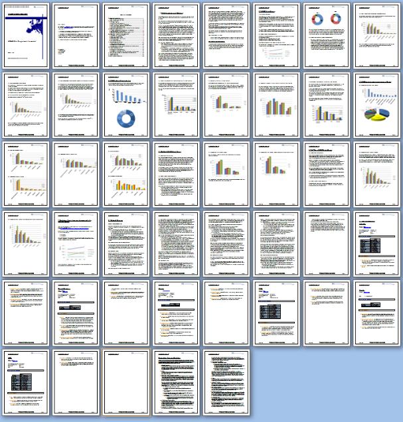Click the line chart on page 6
The width and height of the screenshot is (403, 422).
pyautogui.click(x=276, y=54)
